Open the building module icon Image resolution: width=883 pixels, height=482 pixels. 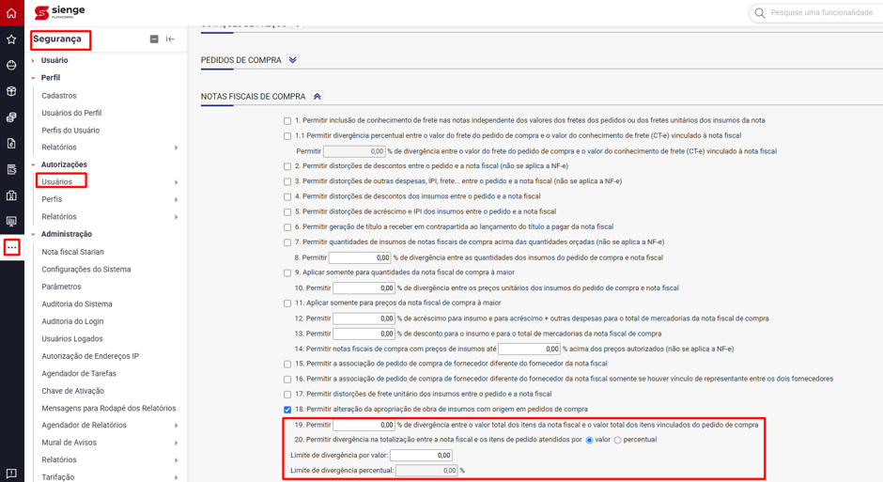pos(11,195)
